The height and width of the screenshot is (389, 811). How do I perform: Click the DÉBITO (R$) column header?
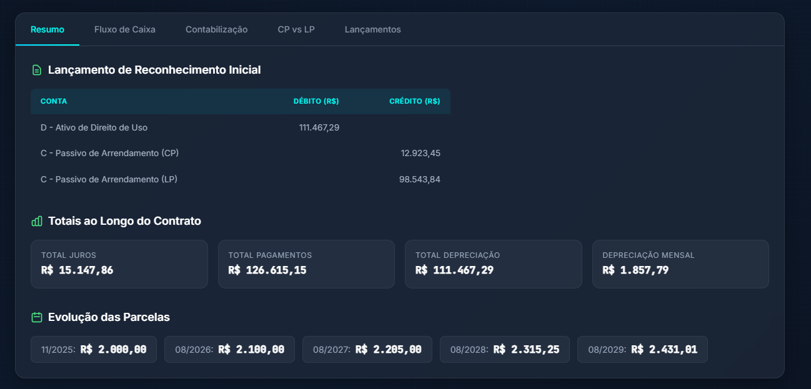316,101
